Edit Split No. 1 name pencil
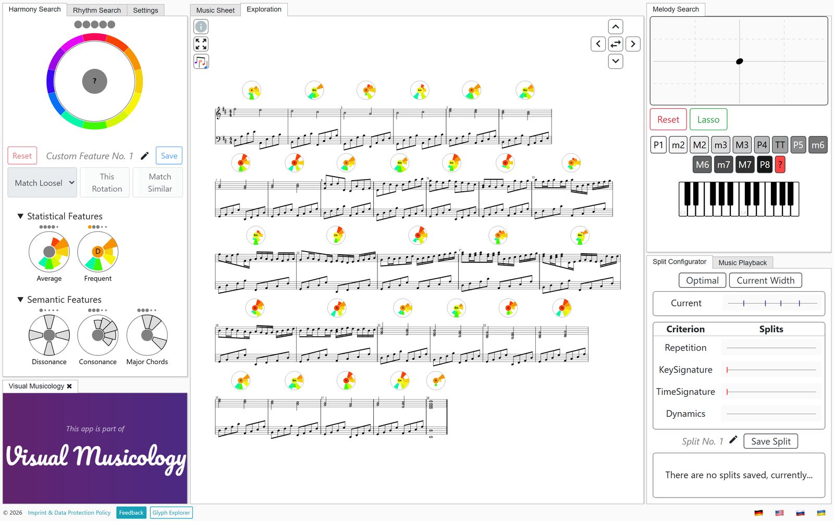 [733, 440]
